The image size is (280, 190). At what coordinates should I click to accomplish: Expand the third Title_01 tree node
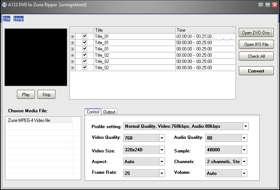72,49
